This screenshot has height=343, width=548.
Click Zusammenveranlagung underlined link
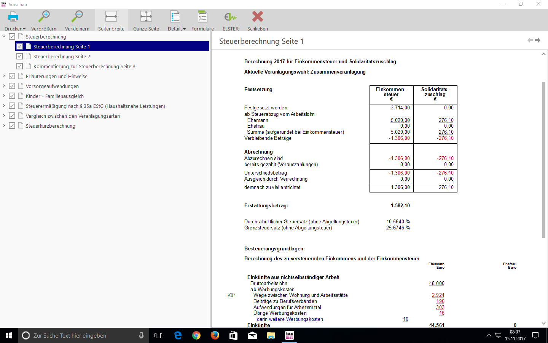tap(338, 72)
